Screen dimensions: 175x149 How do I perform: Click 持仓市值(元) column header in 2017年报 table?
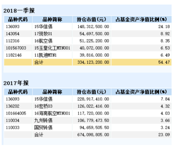click(x=91, y=92)
